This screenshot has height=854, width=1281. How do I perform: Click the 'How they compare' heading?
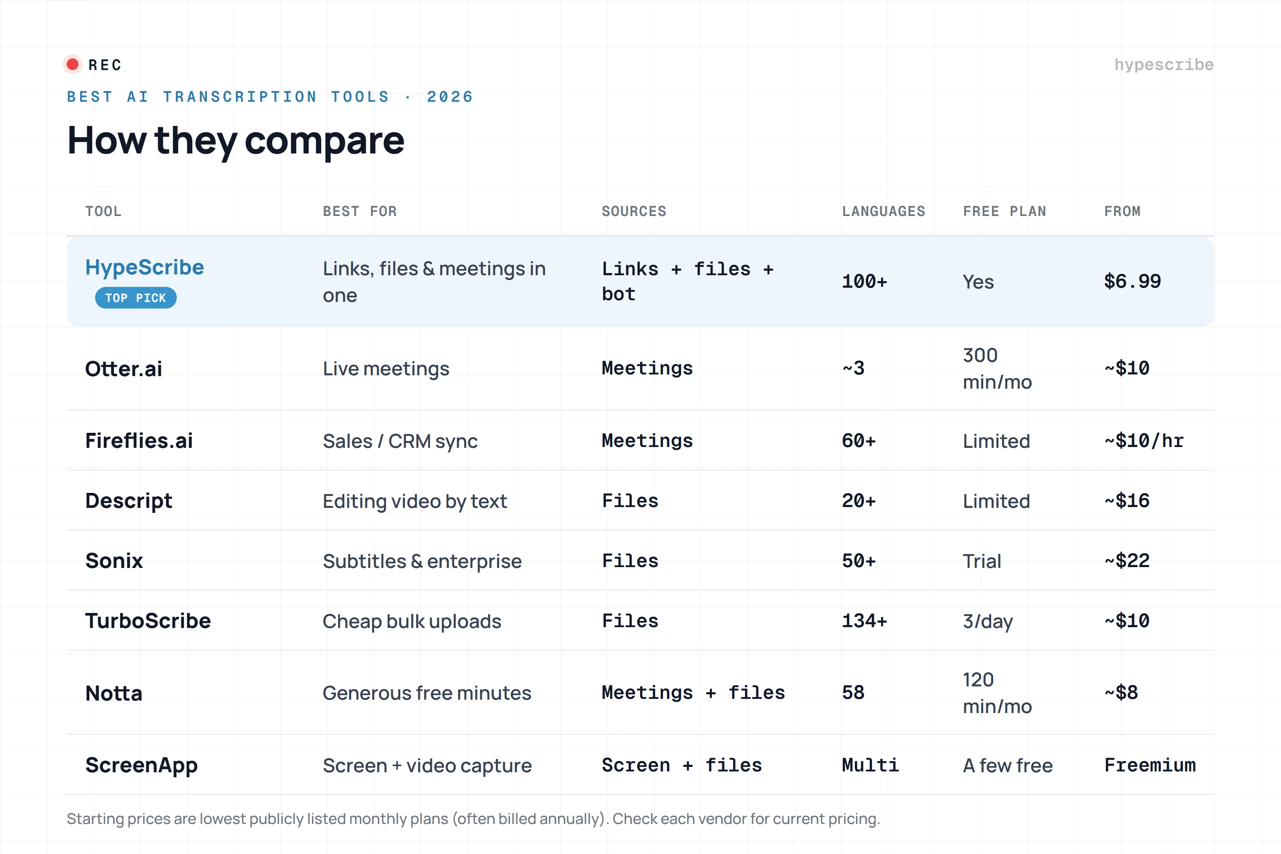(235, 141)
